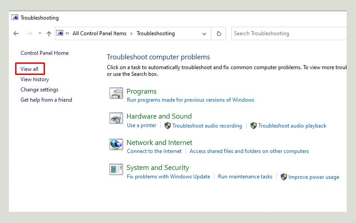Open View history link

(x=35, y=79)
